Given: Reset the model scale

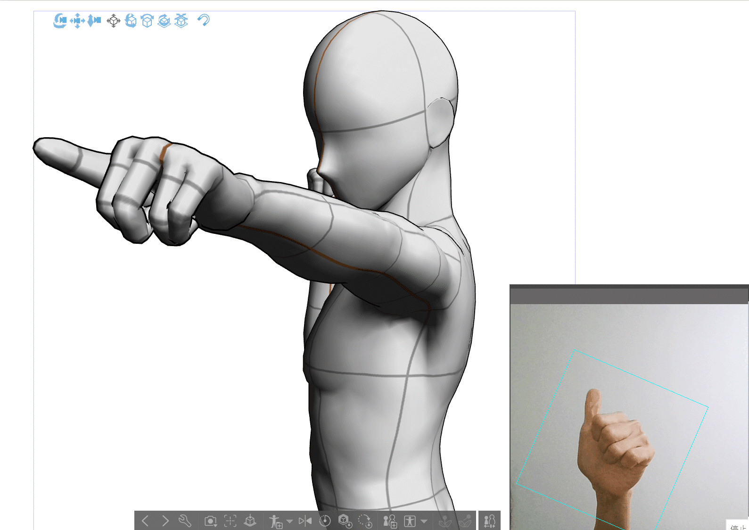Looking at the screenshot, I should click(345, 521).
